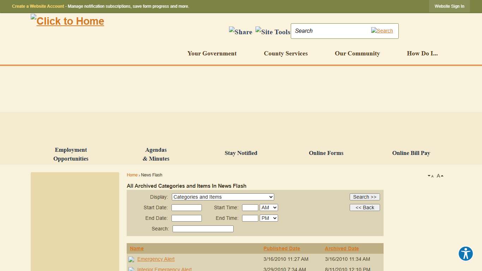This screenshot has width=482, height=271.
Task: Click the Start Date input field
Action: [x=186, y=207]
